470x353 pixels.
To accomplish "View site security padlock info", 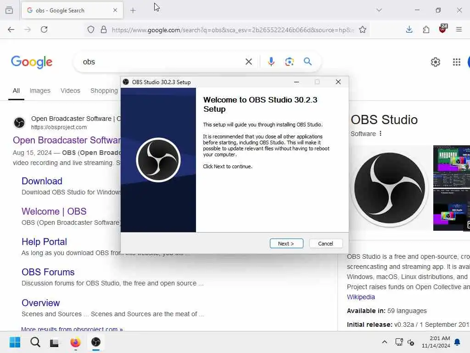I will 104,29.
